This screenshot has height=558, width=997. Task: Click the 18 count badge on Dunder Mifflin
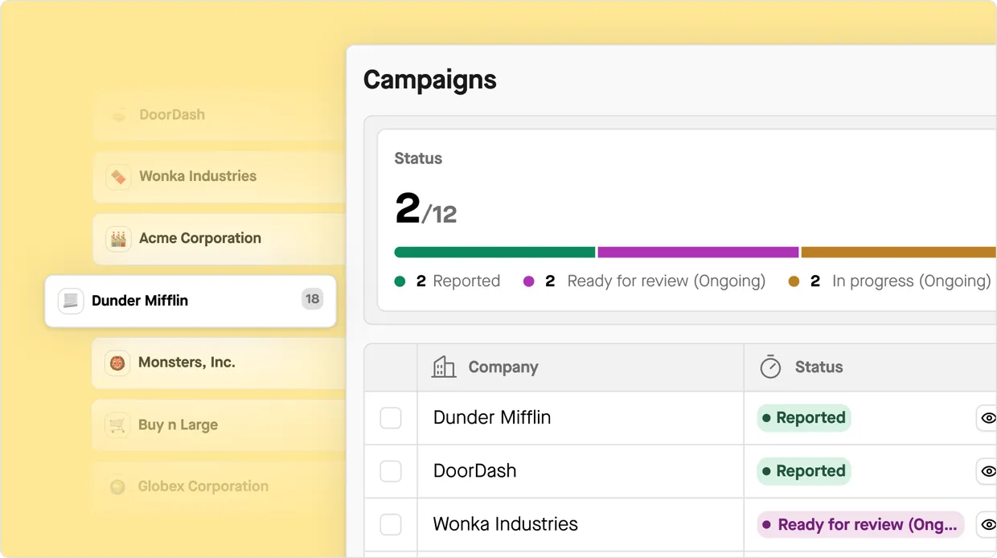click(x=312, y=300)
